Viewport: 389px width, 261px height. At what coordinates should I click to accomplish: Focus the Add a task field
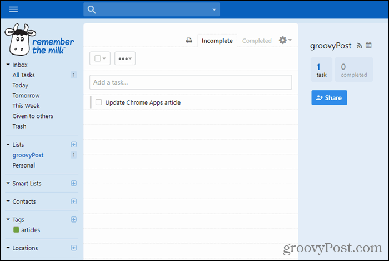pyautogui.click(x=191, y=82)
